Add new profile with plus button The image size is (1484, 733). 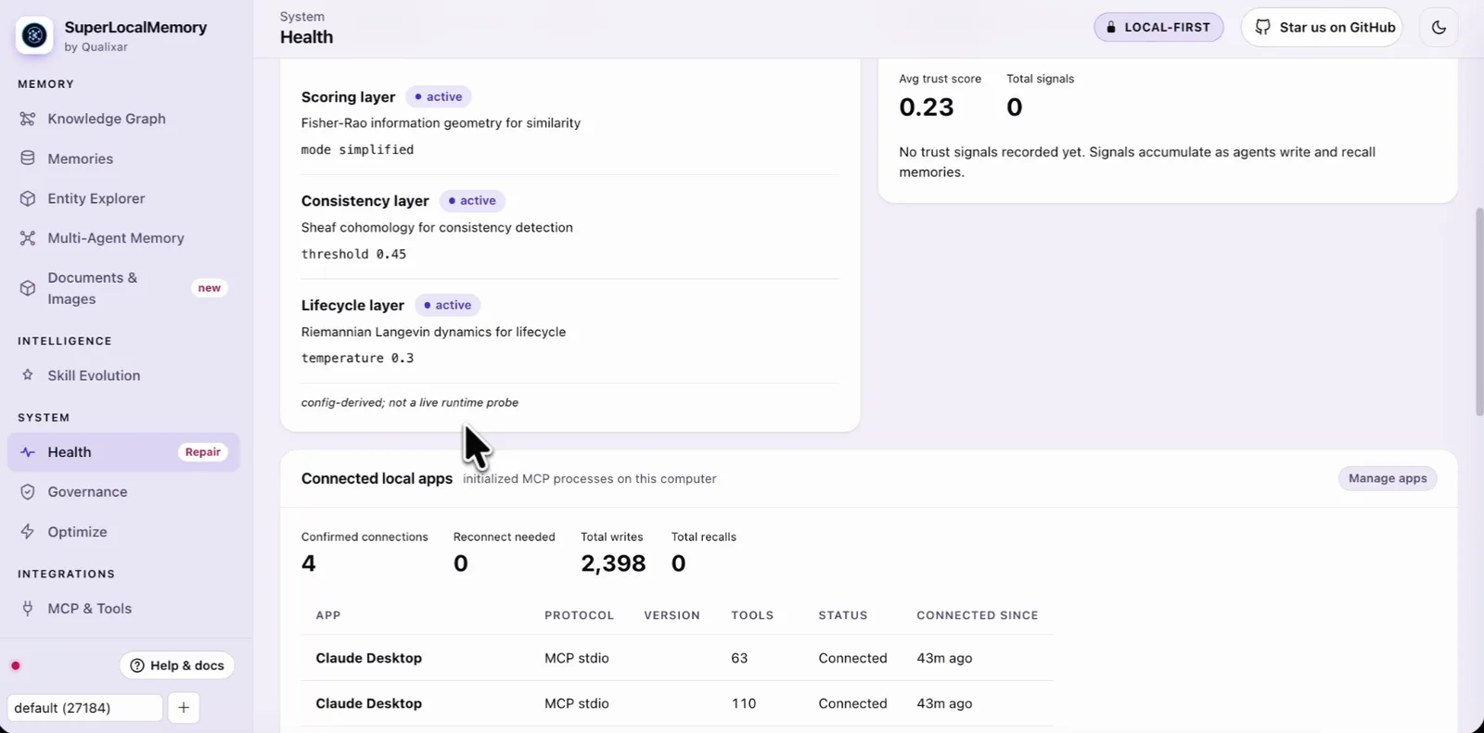pyautogui.click(x=184, y=708)
